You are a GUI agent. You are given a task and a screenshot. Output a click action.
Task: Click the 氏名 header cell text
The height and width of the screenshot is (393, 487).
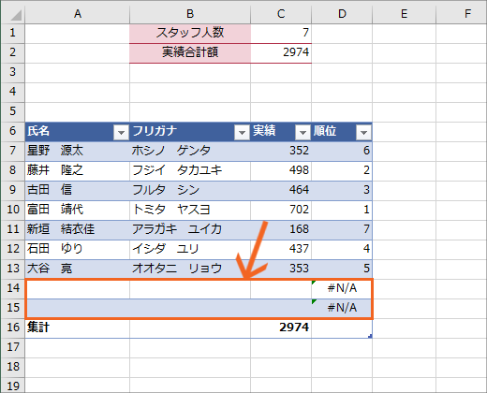click(38, 131)
